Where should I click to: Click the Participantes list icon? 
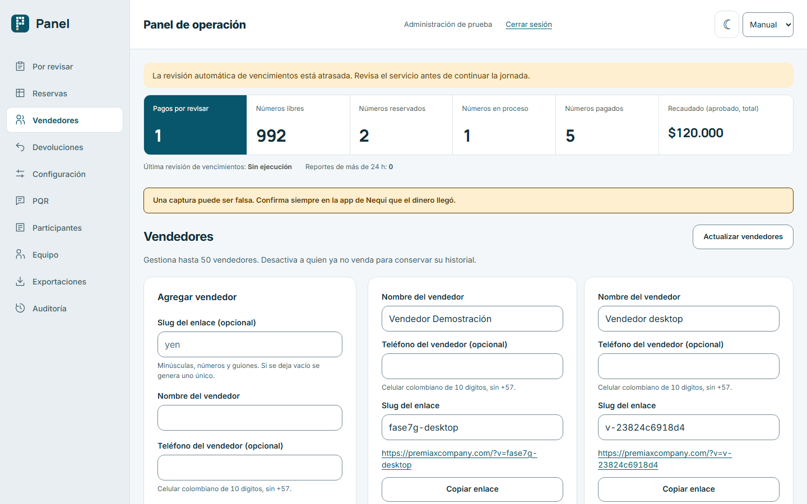(x=20, y=227)
